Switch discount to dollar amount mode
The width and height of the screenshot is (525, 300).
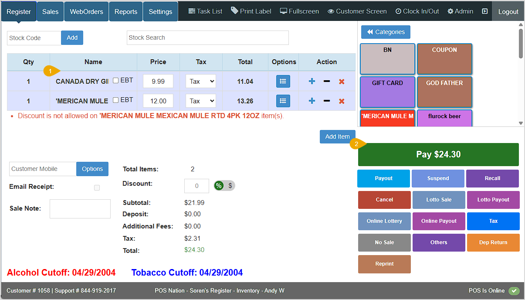pos(230,185)
